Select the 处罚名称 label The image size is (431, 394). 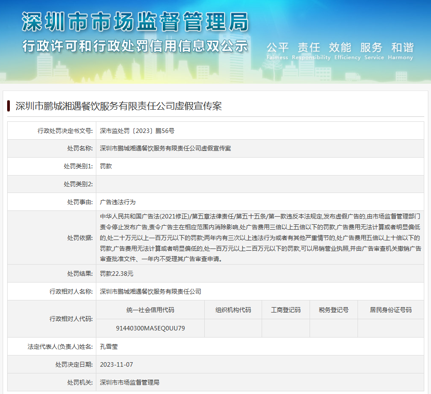click(x=80, y=148)
